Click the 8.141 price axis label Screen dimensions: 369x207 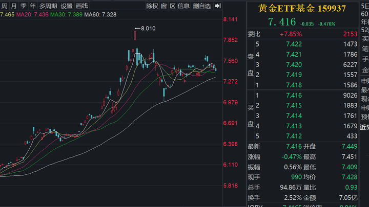(231, 19)
